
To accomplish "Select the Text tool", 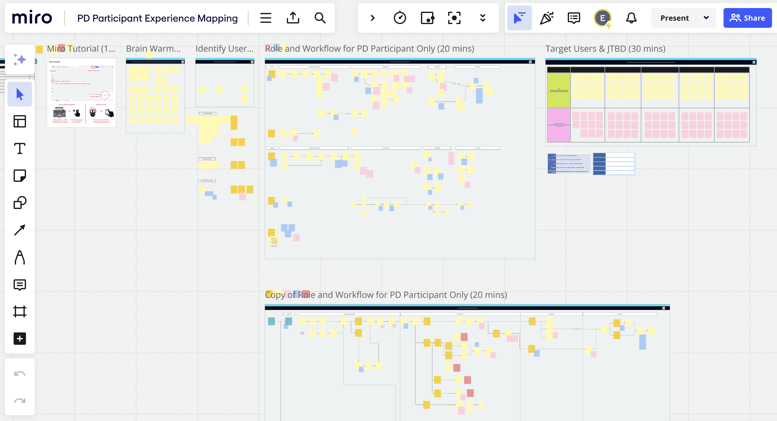I will [x=20, y=148].
